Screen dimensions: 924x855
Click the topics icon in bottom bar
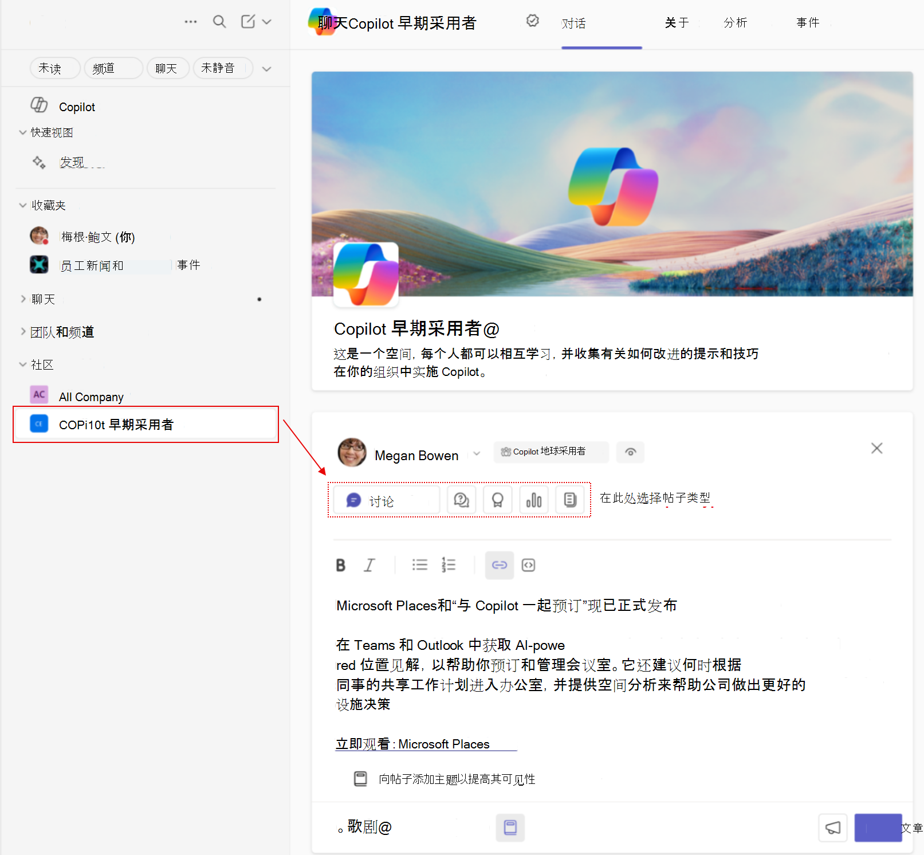510,827
